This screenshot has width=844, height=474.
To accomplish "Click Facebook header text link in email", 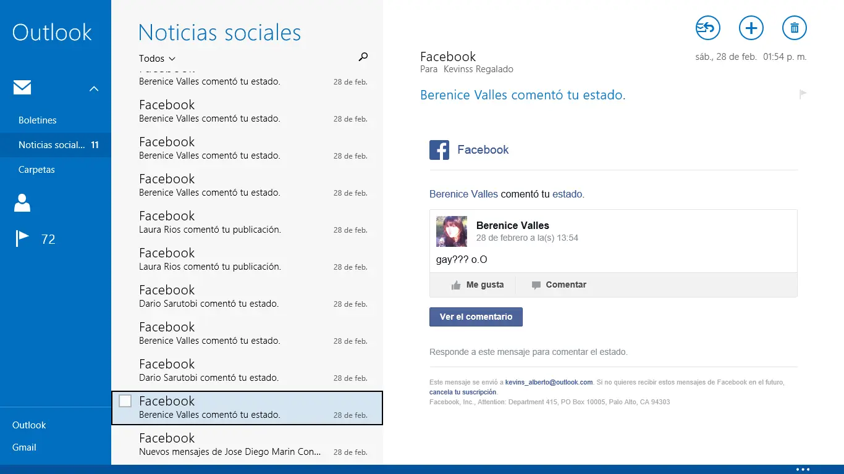I will 483,150.
